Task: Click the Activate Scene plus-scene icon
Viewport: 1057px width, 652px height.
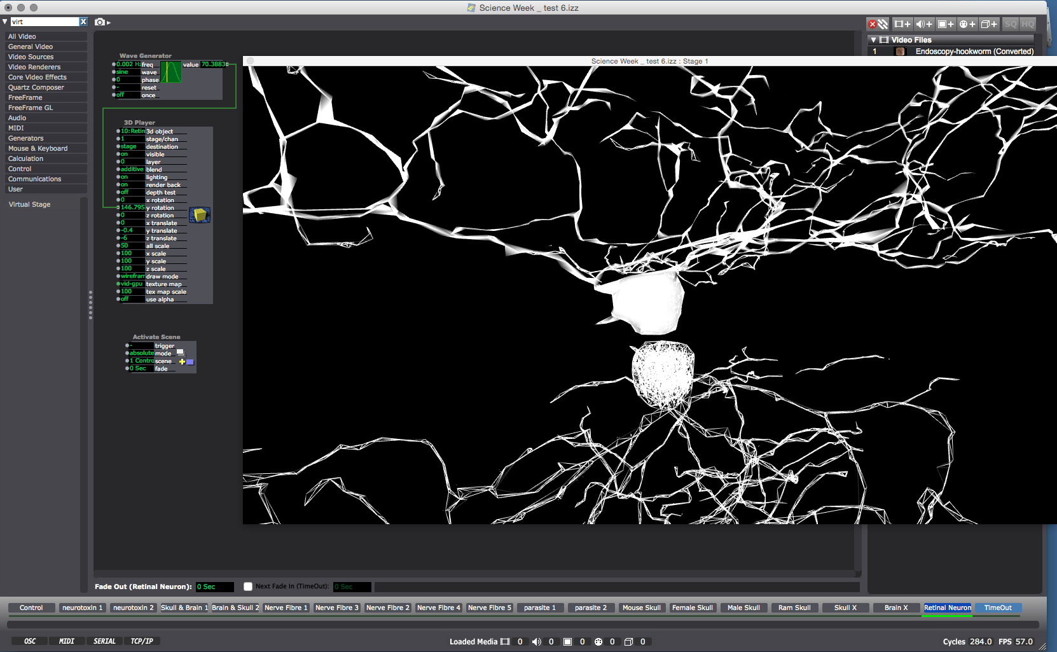Action: (186, 361)
